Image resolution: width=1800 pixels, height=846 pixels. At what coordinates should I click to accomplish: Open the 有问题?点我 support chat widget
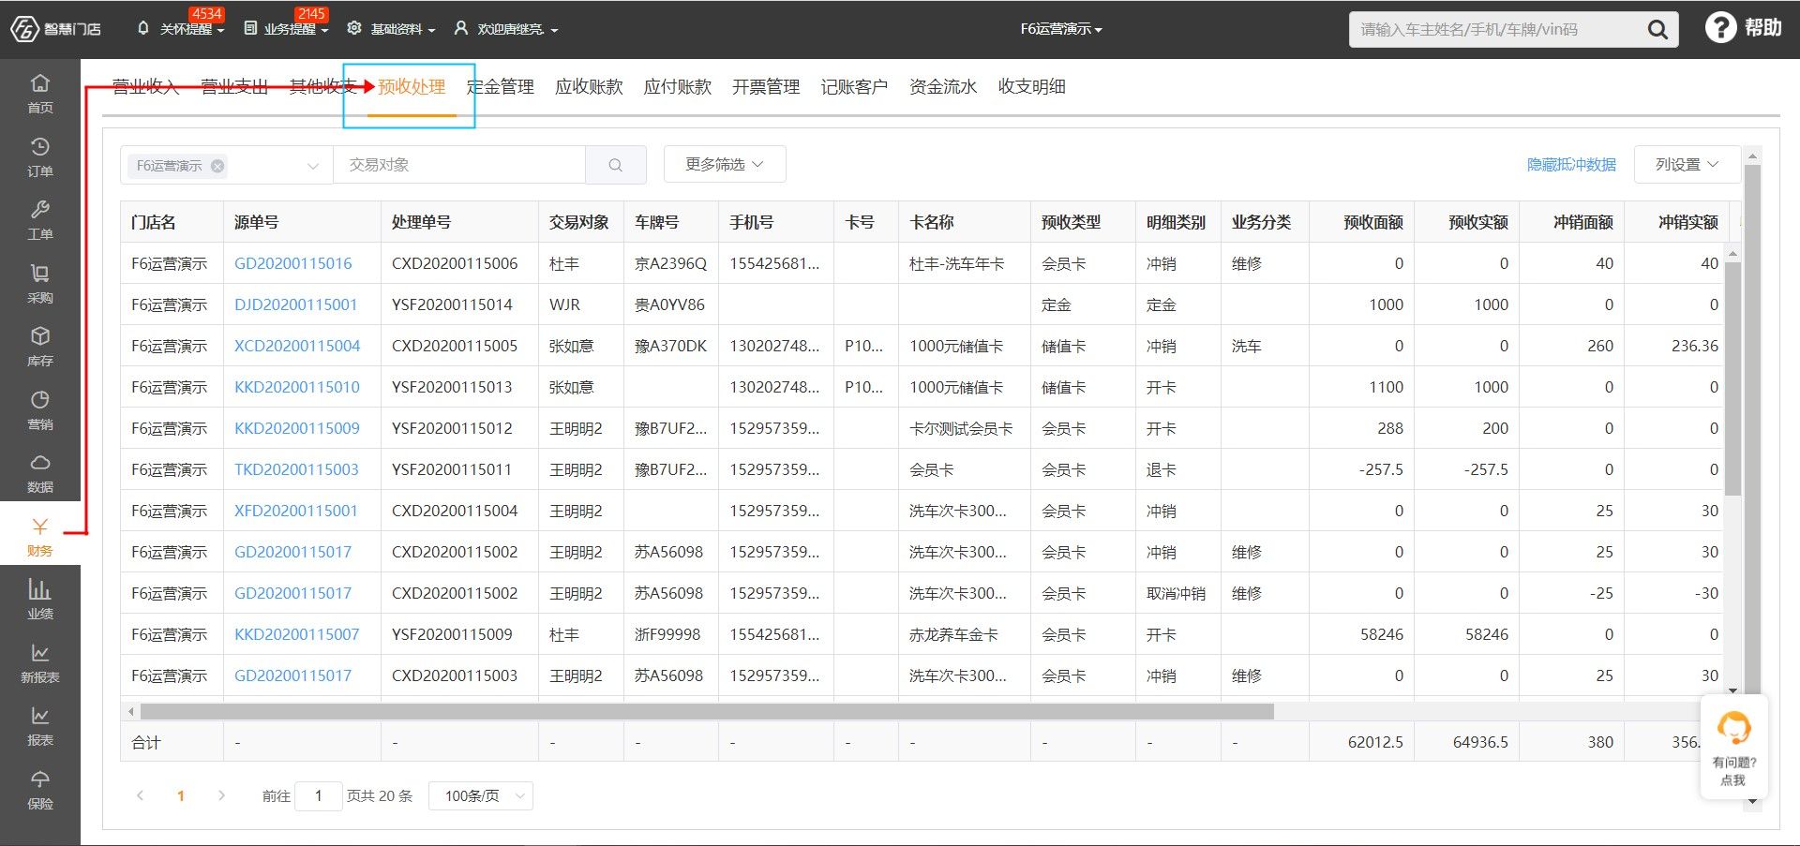coord(1733,748)
